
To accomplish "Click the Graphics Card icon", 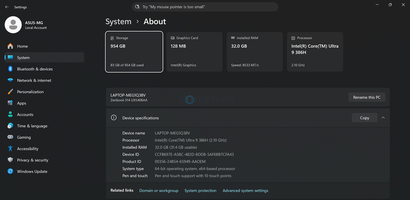I will tap(173, 38).
